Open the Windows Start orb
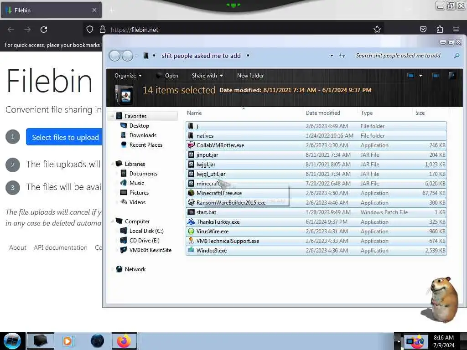467x350 pixels. (12, 341)
